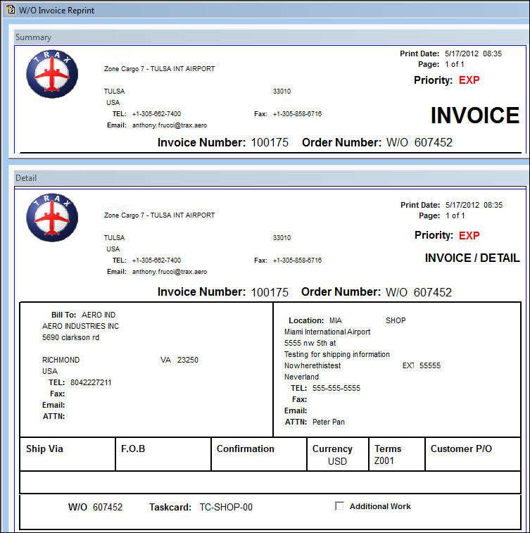Screen dimensions: 530x533
Task: Click red EXP priority in Summary
Action: pos(469,80)
